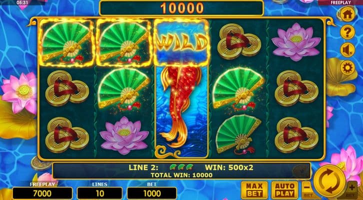The image size is (363, 200).
Task: Click the 10000 win display at top
Action: (181, 8)
